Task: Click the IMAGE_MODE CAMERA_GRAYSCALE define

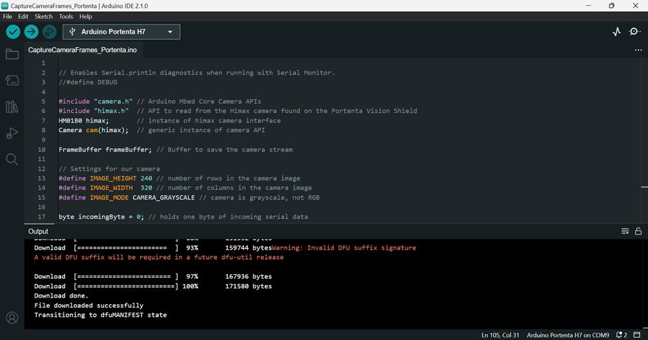Action: point(189,197)
